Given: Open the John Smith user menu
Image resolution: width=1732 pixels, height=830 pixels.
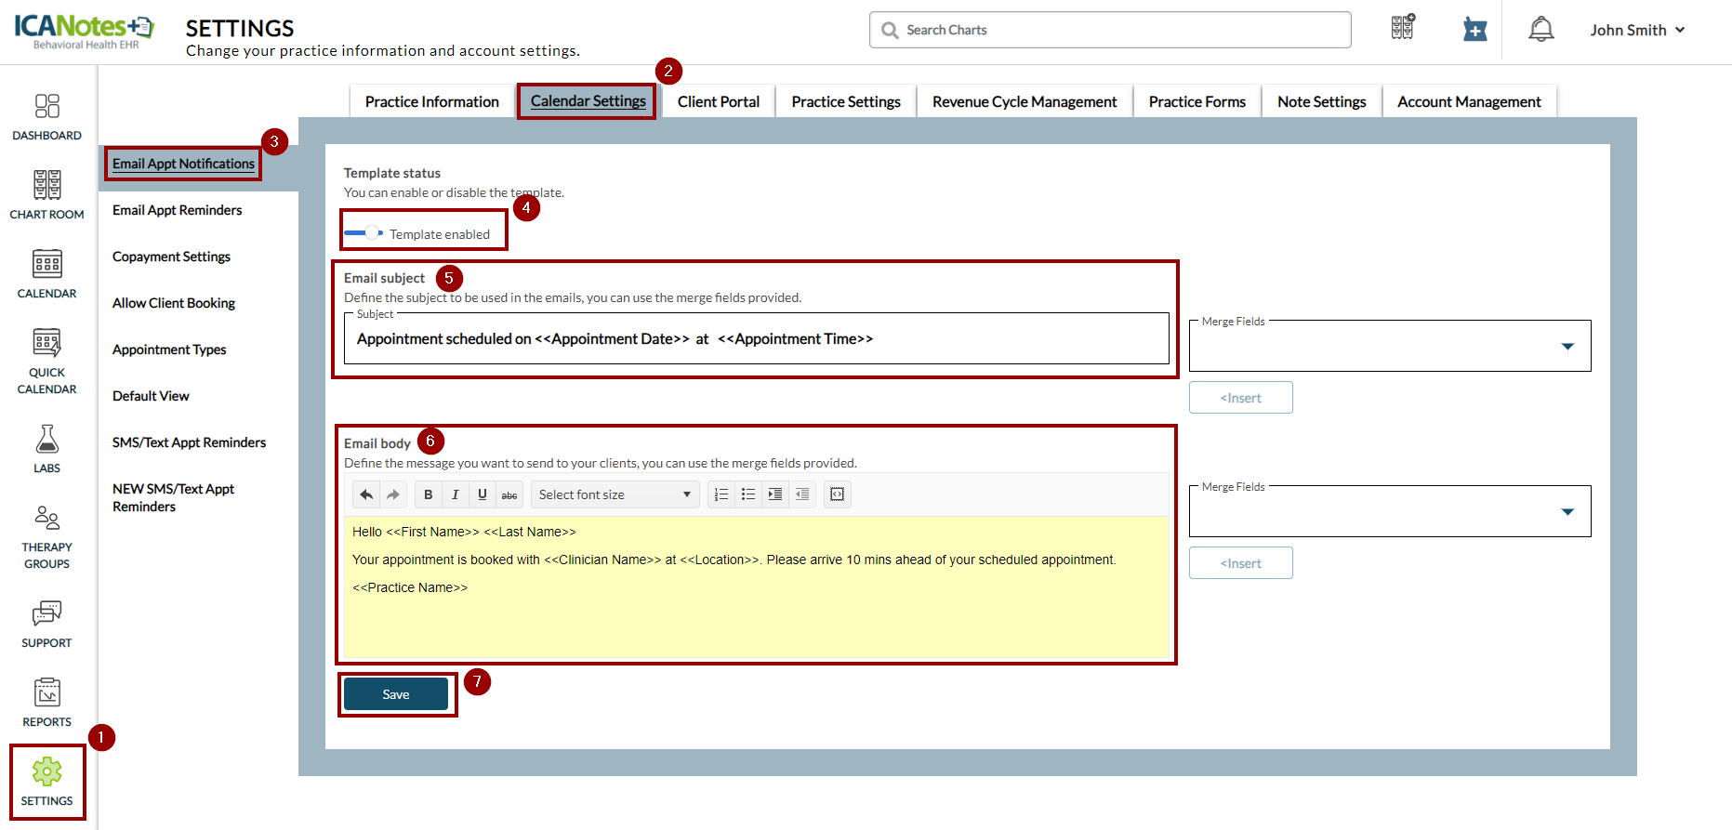Looking at the screenshot, I should [1636, 30].
